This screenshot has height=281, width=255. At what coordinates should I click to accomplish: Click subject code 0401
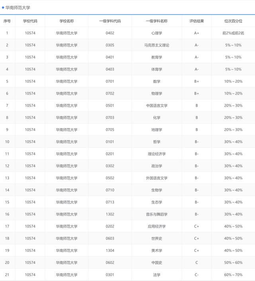pos(110,57)
